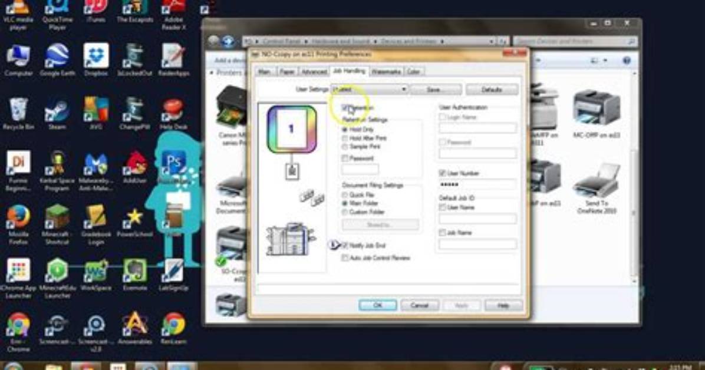Switch to the Watermarks tab
705x370 pixels.
[x=386, y=71]
